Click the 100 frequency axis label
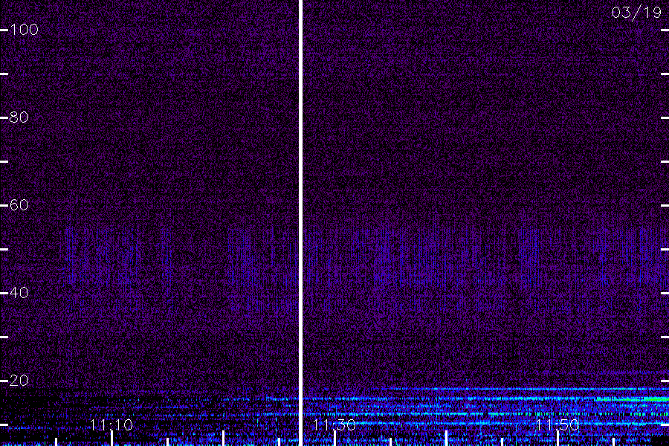Viewport: 669px width, 446px height. (x=24, y=30)
